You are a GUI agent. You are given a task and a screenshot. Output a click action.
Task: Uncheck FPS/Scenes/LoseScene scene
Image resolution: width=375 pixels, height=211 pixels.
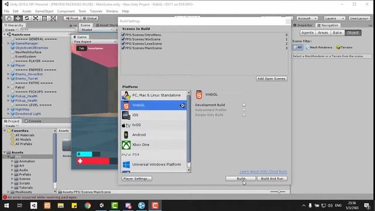124,43
